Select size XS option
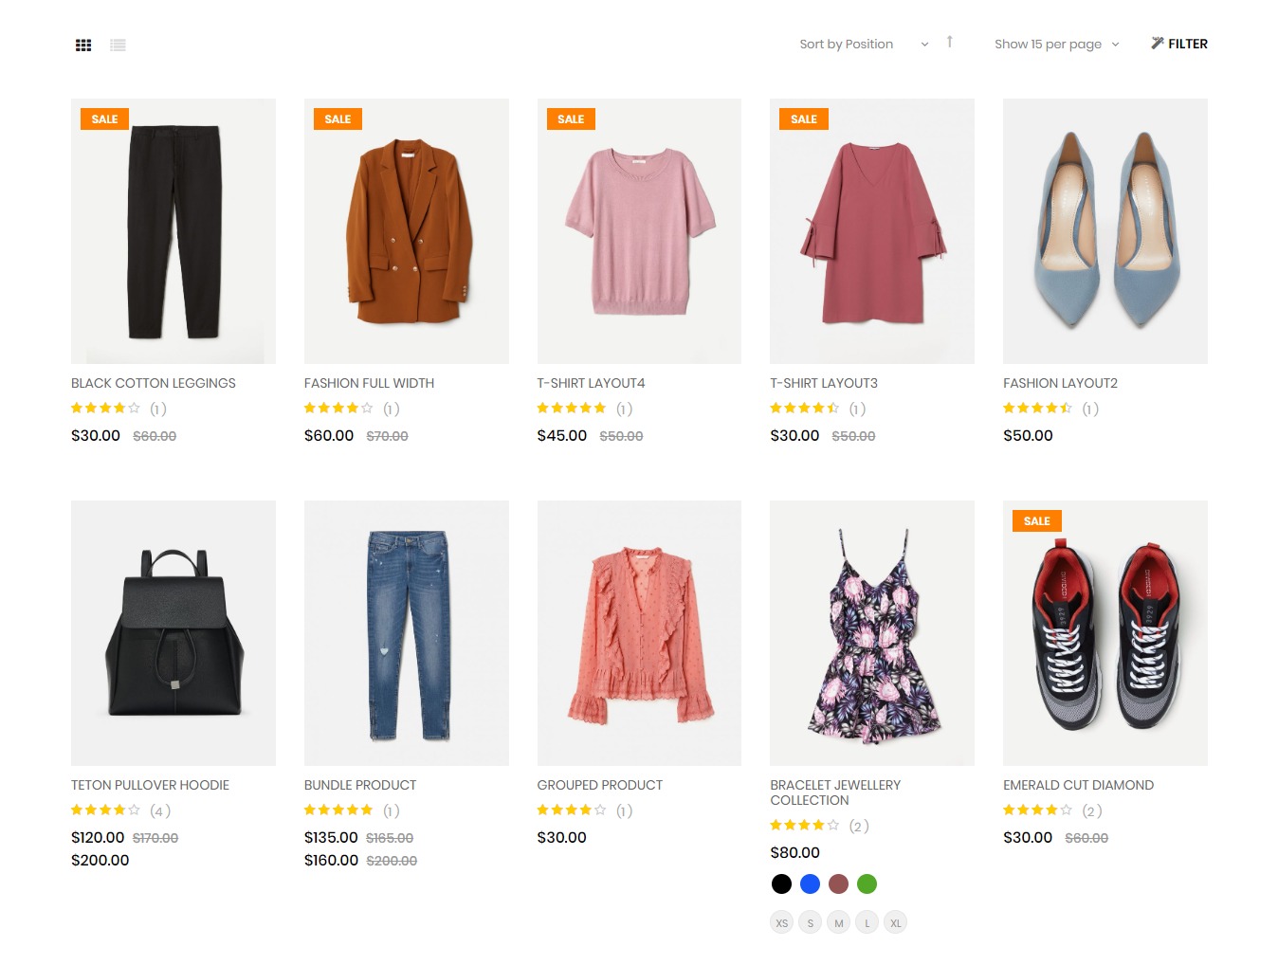 (x=781, y=922)
